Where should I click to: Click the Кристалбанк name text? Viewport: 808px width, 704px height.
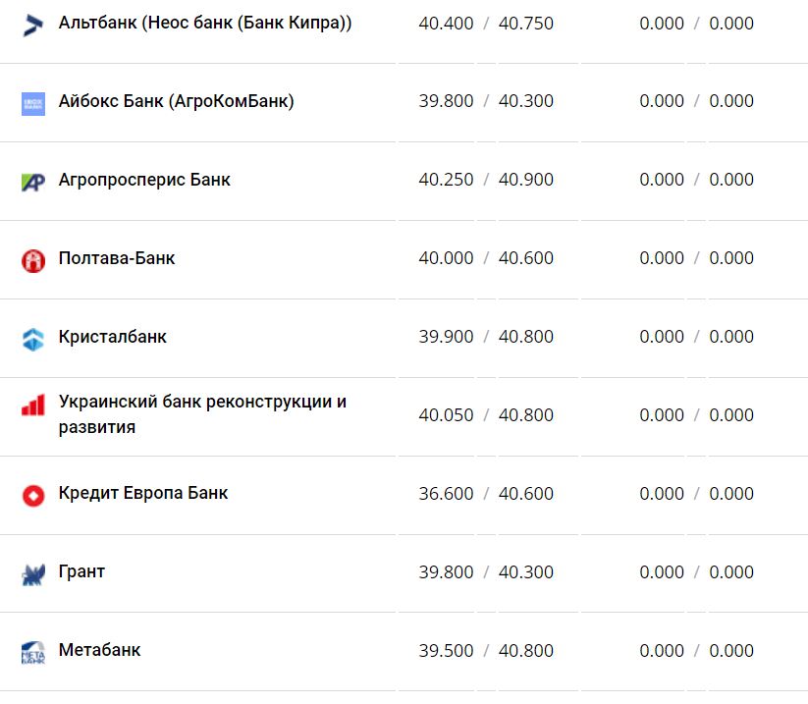click(113, 337)
